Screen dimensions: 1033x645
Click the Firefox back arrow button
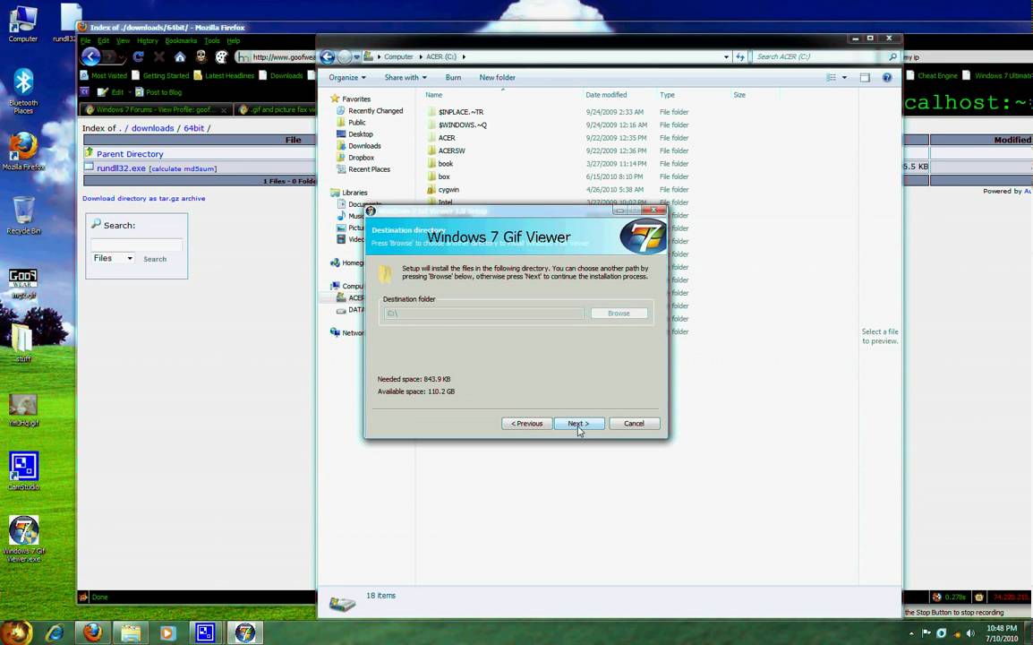tap(91, 56)
